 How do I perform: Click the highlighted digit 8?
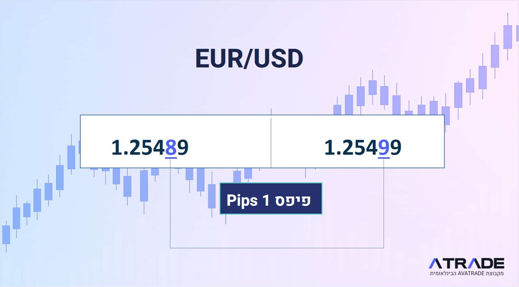pyautogui.click(x=171, y=147)
